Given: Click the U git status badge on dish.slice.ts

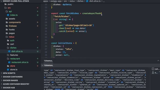Looking at the screenshot, I should 37,51.
